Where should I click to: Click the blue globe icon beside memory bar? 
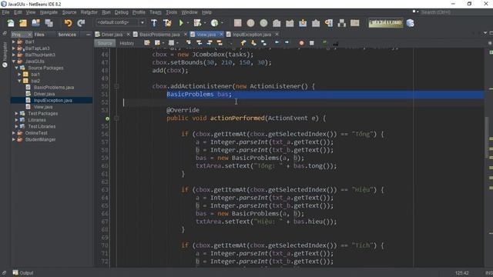(410, 23)
